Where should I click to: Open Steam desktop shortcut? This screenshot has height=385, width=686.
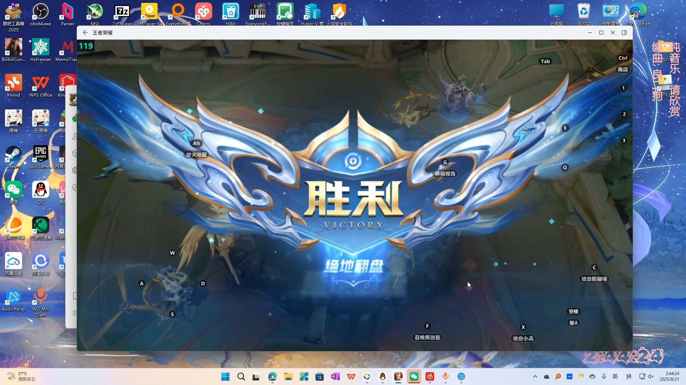pyautogui.click(x=13, y=158)
